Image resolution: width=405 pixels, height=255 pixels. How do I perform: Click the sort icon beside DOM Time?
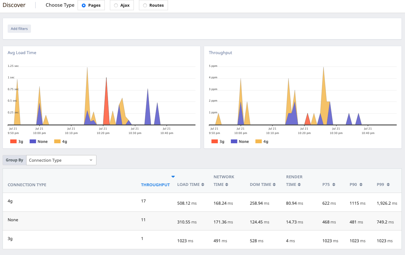pos(274,185)
